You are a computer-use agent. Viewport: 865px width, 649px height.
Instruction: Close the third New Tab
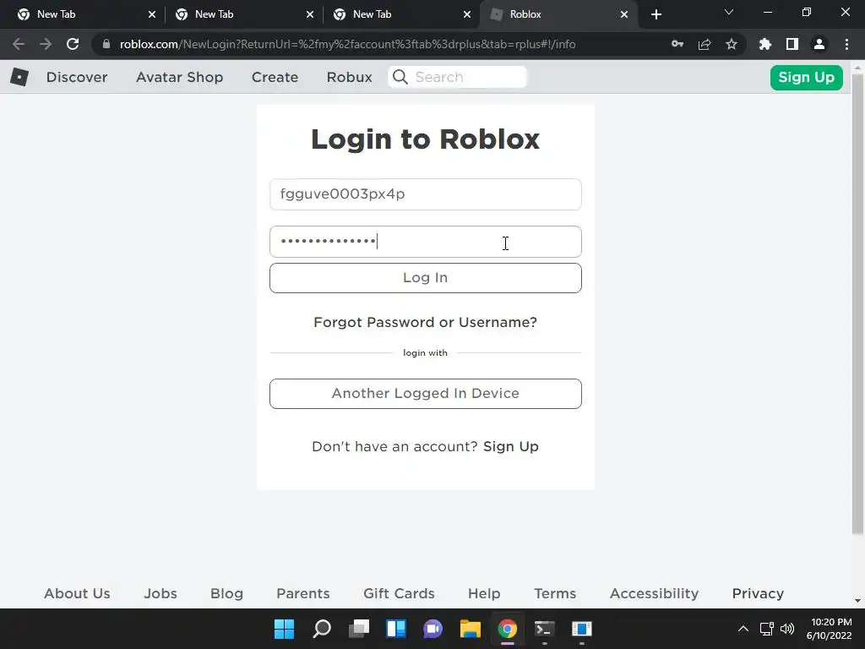(x=466, y=14)
